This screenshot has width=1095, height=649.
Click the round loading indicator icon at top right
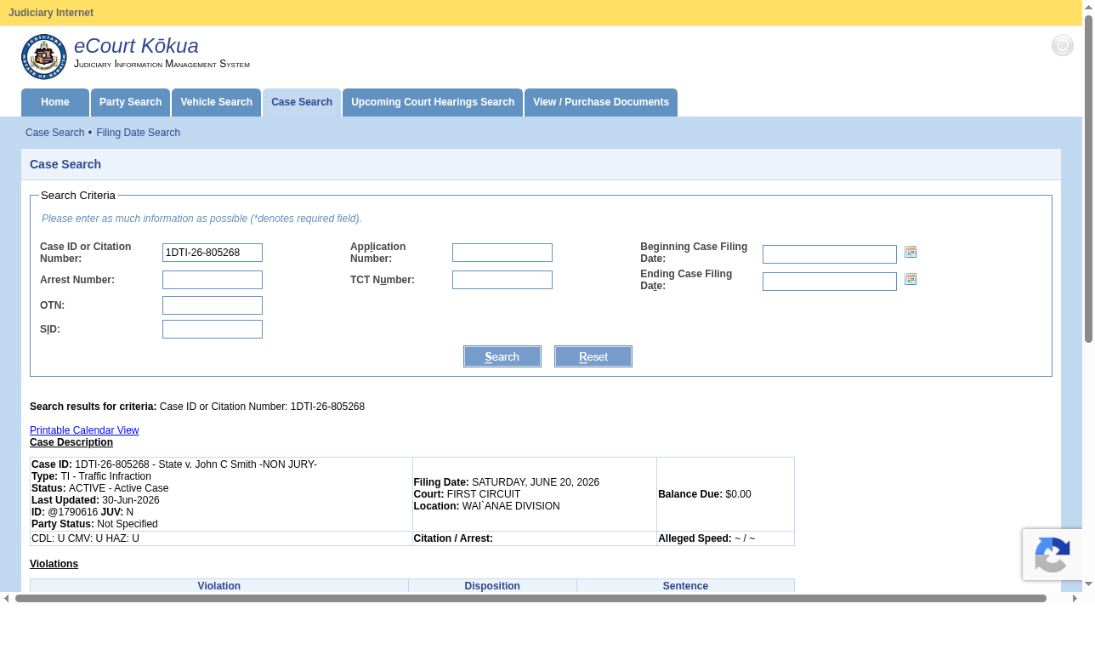(x=1063, y=46)
